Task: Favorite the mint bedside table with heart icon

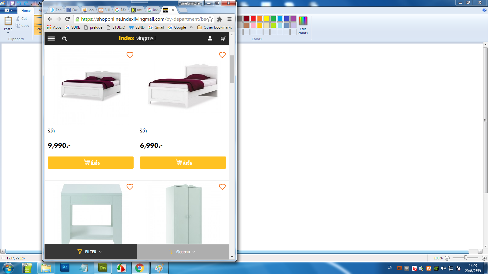Action: [x=130, y=187]
